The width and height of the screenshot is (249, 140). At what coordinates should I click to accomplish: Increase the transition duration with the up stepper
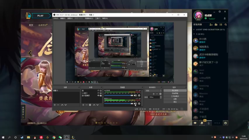tap(161, 96)
